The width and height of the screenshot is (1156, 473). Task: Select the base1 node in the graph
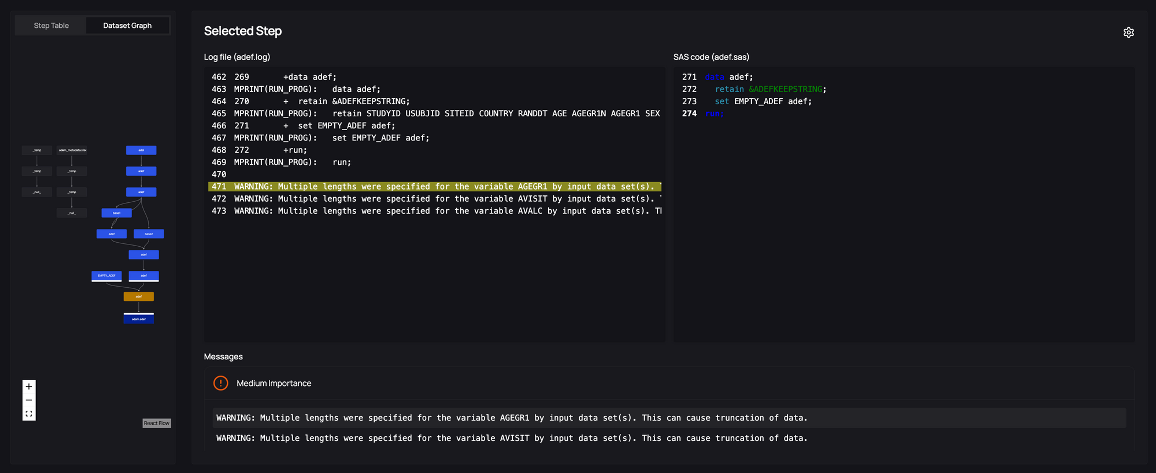point(116,213)
